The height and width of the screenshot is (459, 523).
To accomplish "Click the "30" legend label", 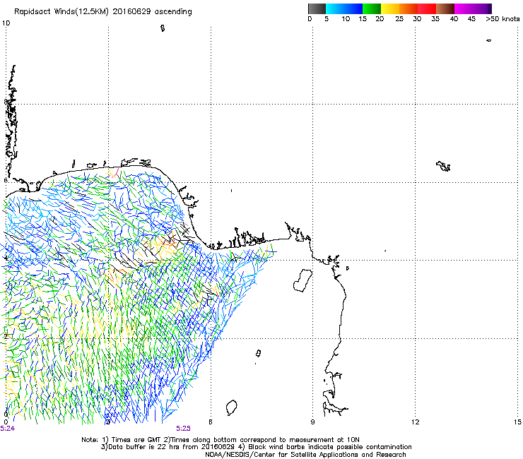I will pyautogui.click(x=417, y=19).
